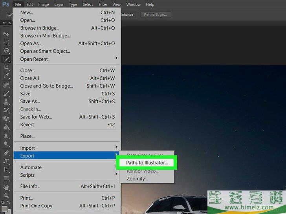Screen dimensions: 286x214
Task: Select the Quick Selection tool
Action: click(6, 59)
